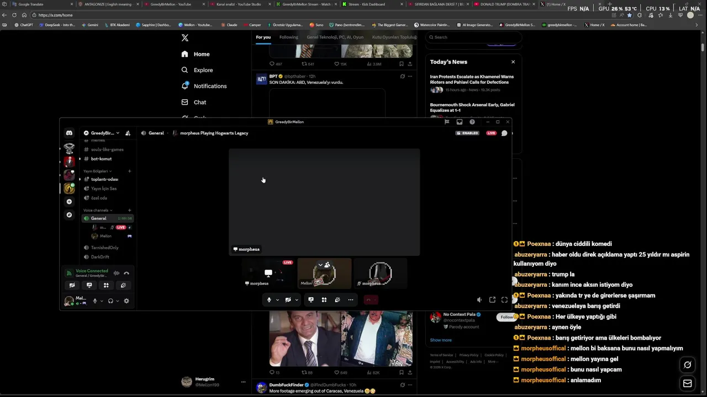Image resolution: width=707 pixels, height=397 pixels.
Task: Toggle camera in voice connected panel
Action: click(x=72, y=285)
